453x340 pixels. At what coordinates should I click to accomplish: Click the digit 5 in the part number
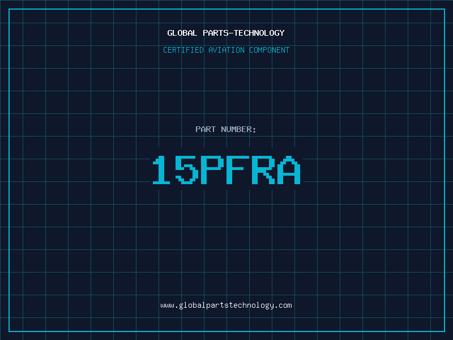[x=187, y=170]
